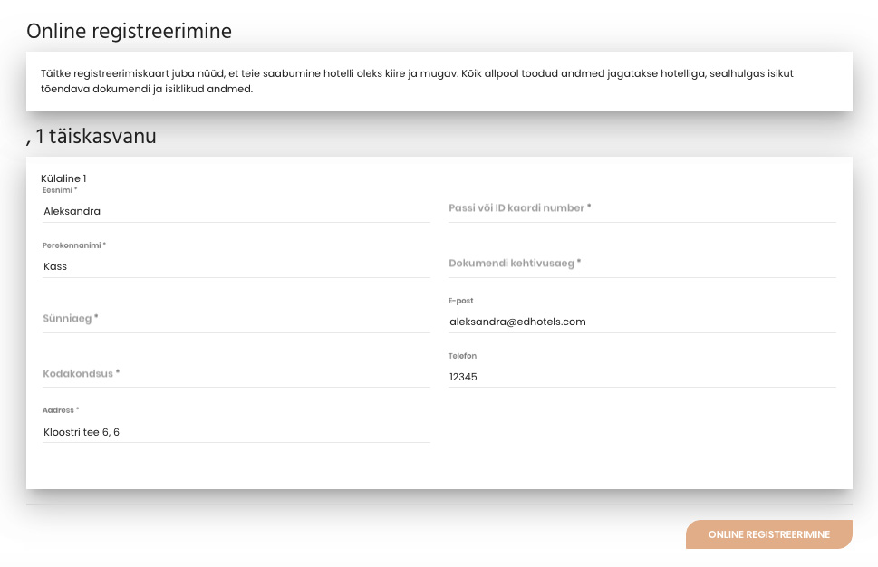
Task: Click the Külaline 1 section label
Action: pos(63,178)
